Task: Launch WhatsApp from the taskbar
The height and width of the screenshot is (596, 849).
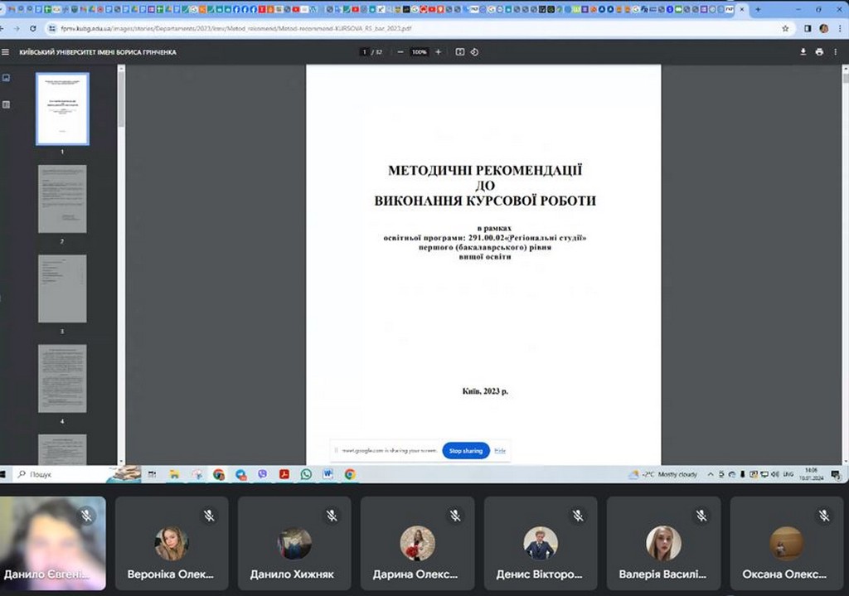Action: pyautogui.click(x=305, y=475)
